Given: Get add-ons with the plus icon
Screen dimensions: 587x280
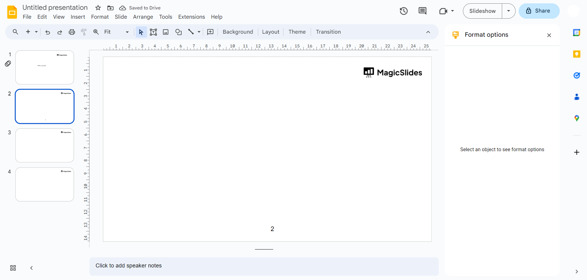Looking at the screenshot, I should point(577,152).
